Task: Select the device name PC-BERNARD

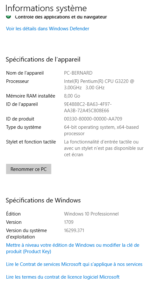Action: pyautogui.click(x=78, y=73)
